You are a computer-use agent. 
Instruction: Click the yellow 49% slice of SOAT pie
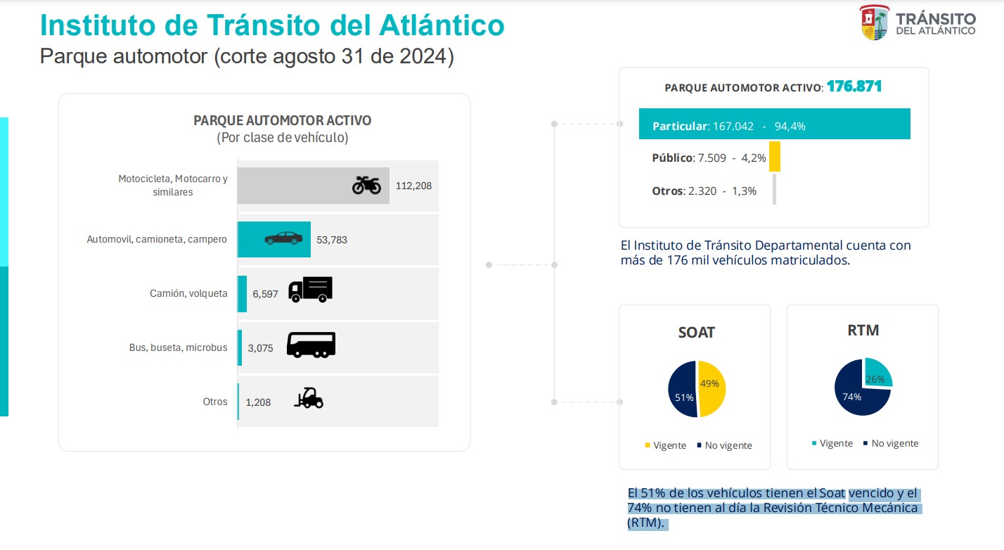[x=712, y=389]
